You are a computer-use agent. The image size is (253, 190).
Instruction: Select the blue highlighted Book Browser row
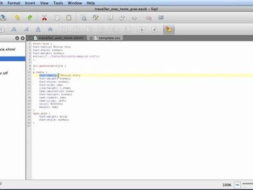click(13, 59)
